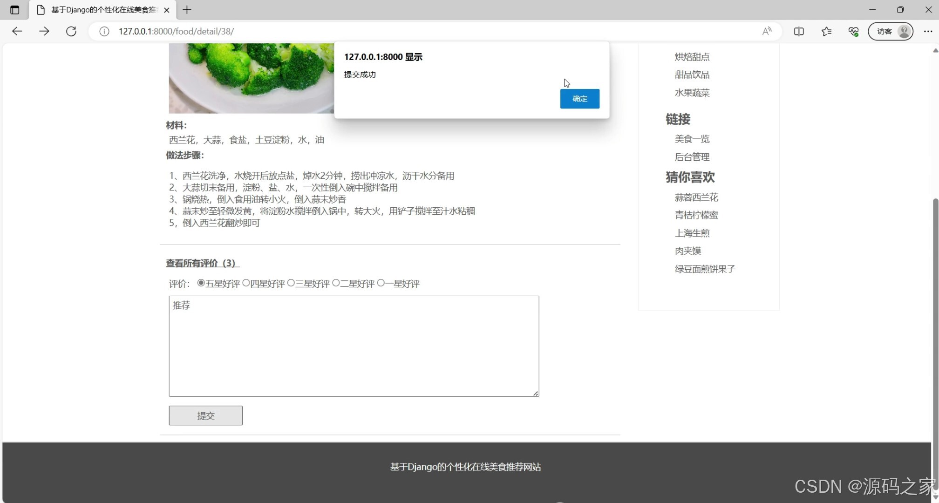
Task: Select the 三星好评 rating option
Action: pos(291,283)
